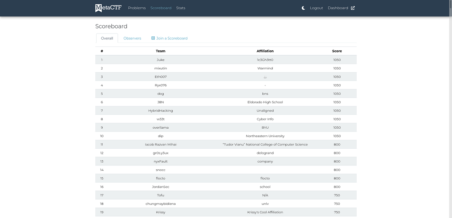Click the plus icon beside Join a Scoreboard

[153, 38]
